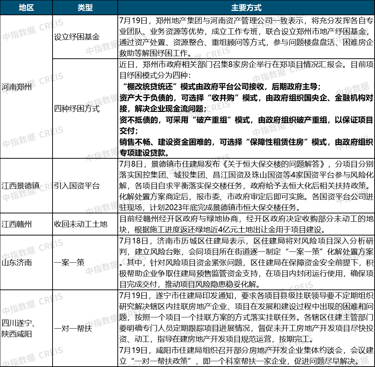
Task: Select the 四种纾困方式 type cell
Action: [x=85, y=109]
